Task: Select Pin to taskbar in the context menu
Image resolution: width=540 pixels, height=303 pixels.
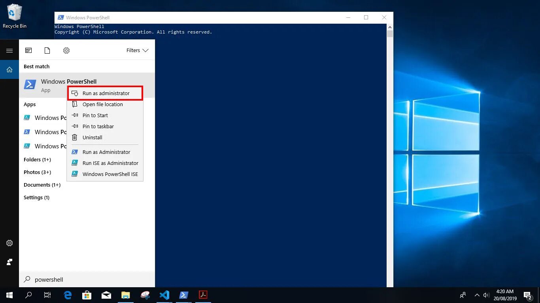Action: [x=98, y=126]
